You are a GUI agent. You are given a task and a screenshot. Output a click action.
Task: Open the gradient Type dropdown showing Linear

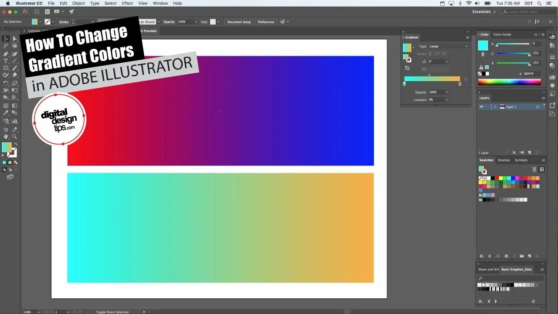449,46
